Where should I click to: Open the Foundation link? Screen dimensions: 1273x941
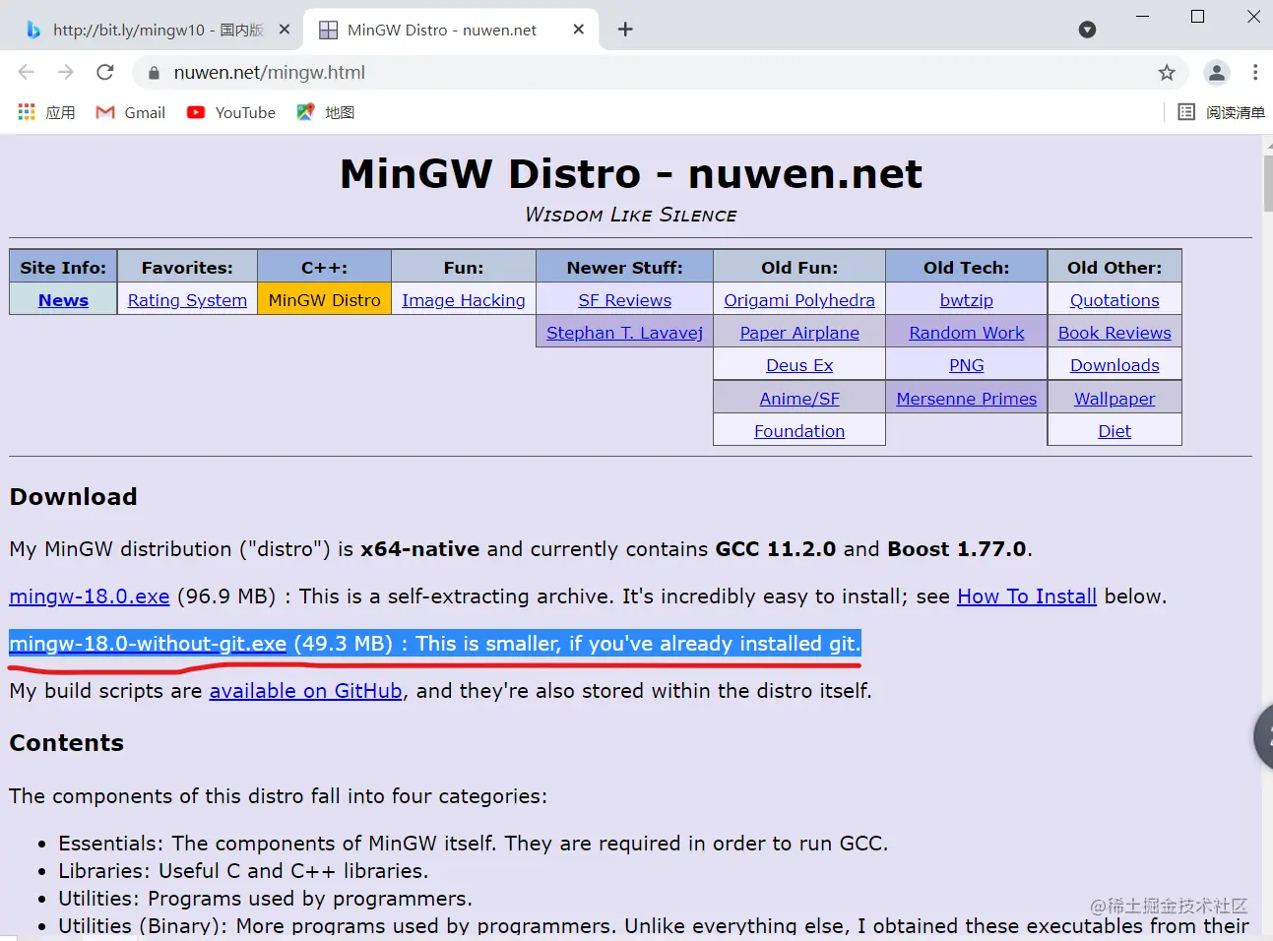click(799, 431)
